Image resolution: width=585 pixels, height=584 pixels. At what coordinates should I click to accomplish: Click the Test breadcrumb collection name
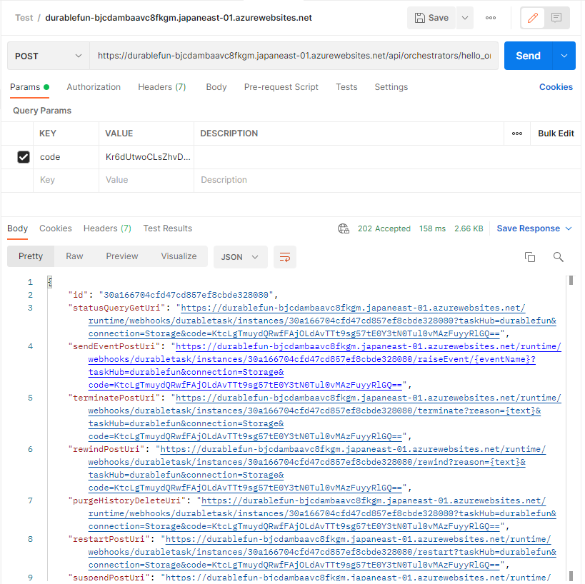coord(24,18)
